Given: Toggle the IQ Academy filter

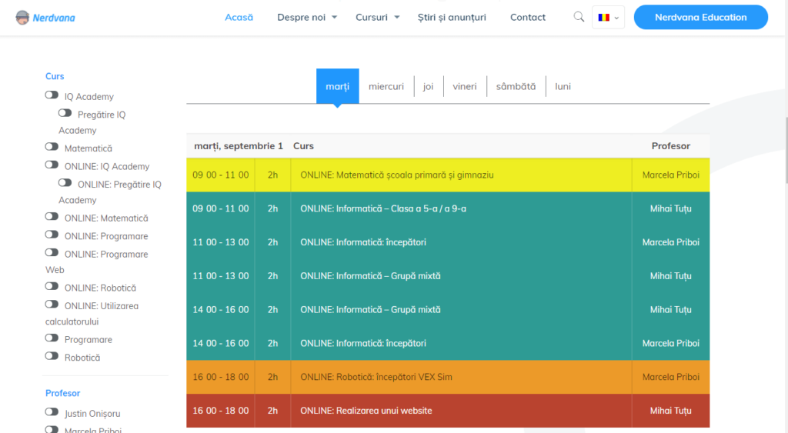Looking at the screenshot, I should [x=52, y=95].
